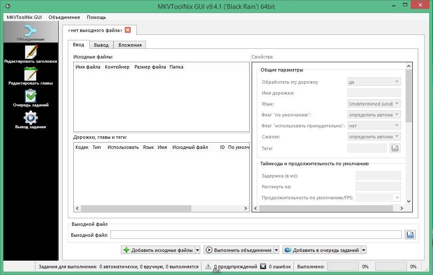
Task: Switch to the Ввод tab
Action: point(78,45)
